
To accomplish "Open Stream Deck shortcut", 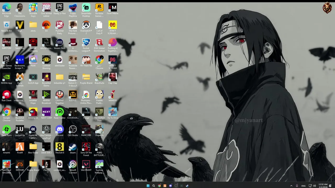I will click(x=60, y=44).
